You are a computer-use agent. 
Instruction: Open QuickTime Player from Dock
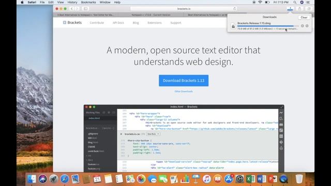pos(284,179)
